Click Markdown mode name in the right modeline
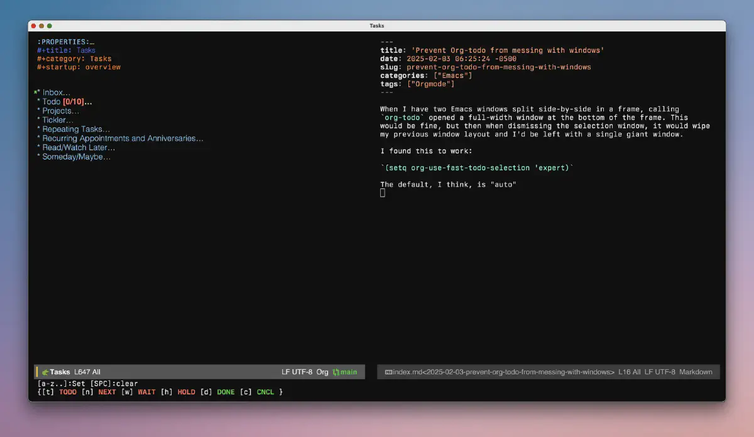The width and height of the screenshot is (754, 437). click(695, 372)
